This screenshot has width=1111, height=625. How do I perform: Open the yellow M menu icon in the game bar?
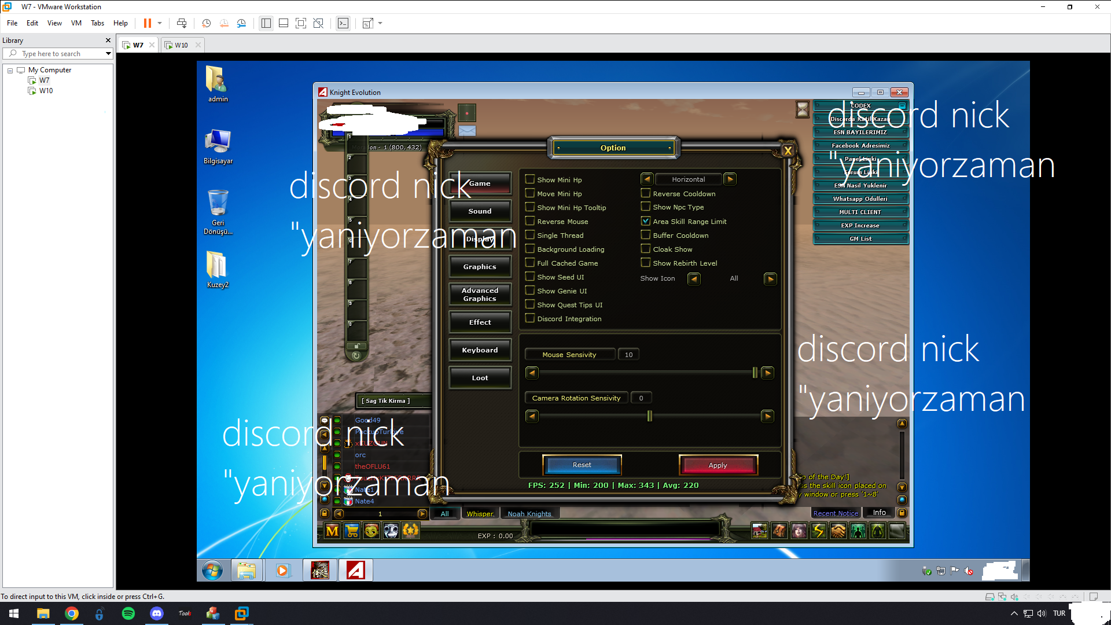pos(332,531)
